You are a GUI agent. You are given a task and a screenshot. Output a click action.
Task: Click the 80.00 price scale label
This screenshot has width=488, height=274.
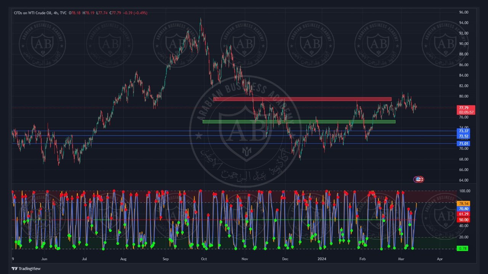tap(464, 96)
